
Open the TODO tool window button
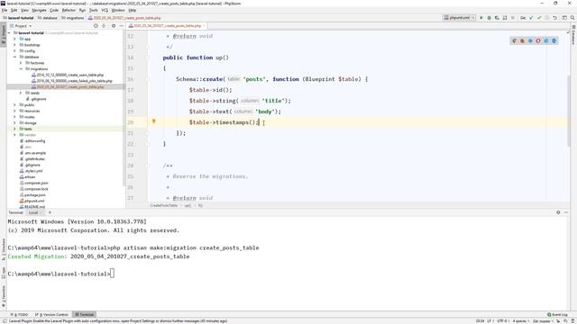20,314
